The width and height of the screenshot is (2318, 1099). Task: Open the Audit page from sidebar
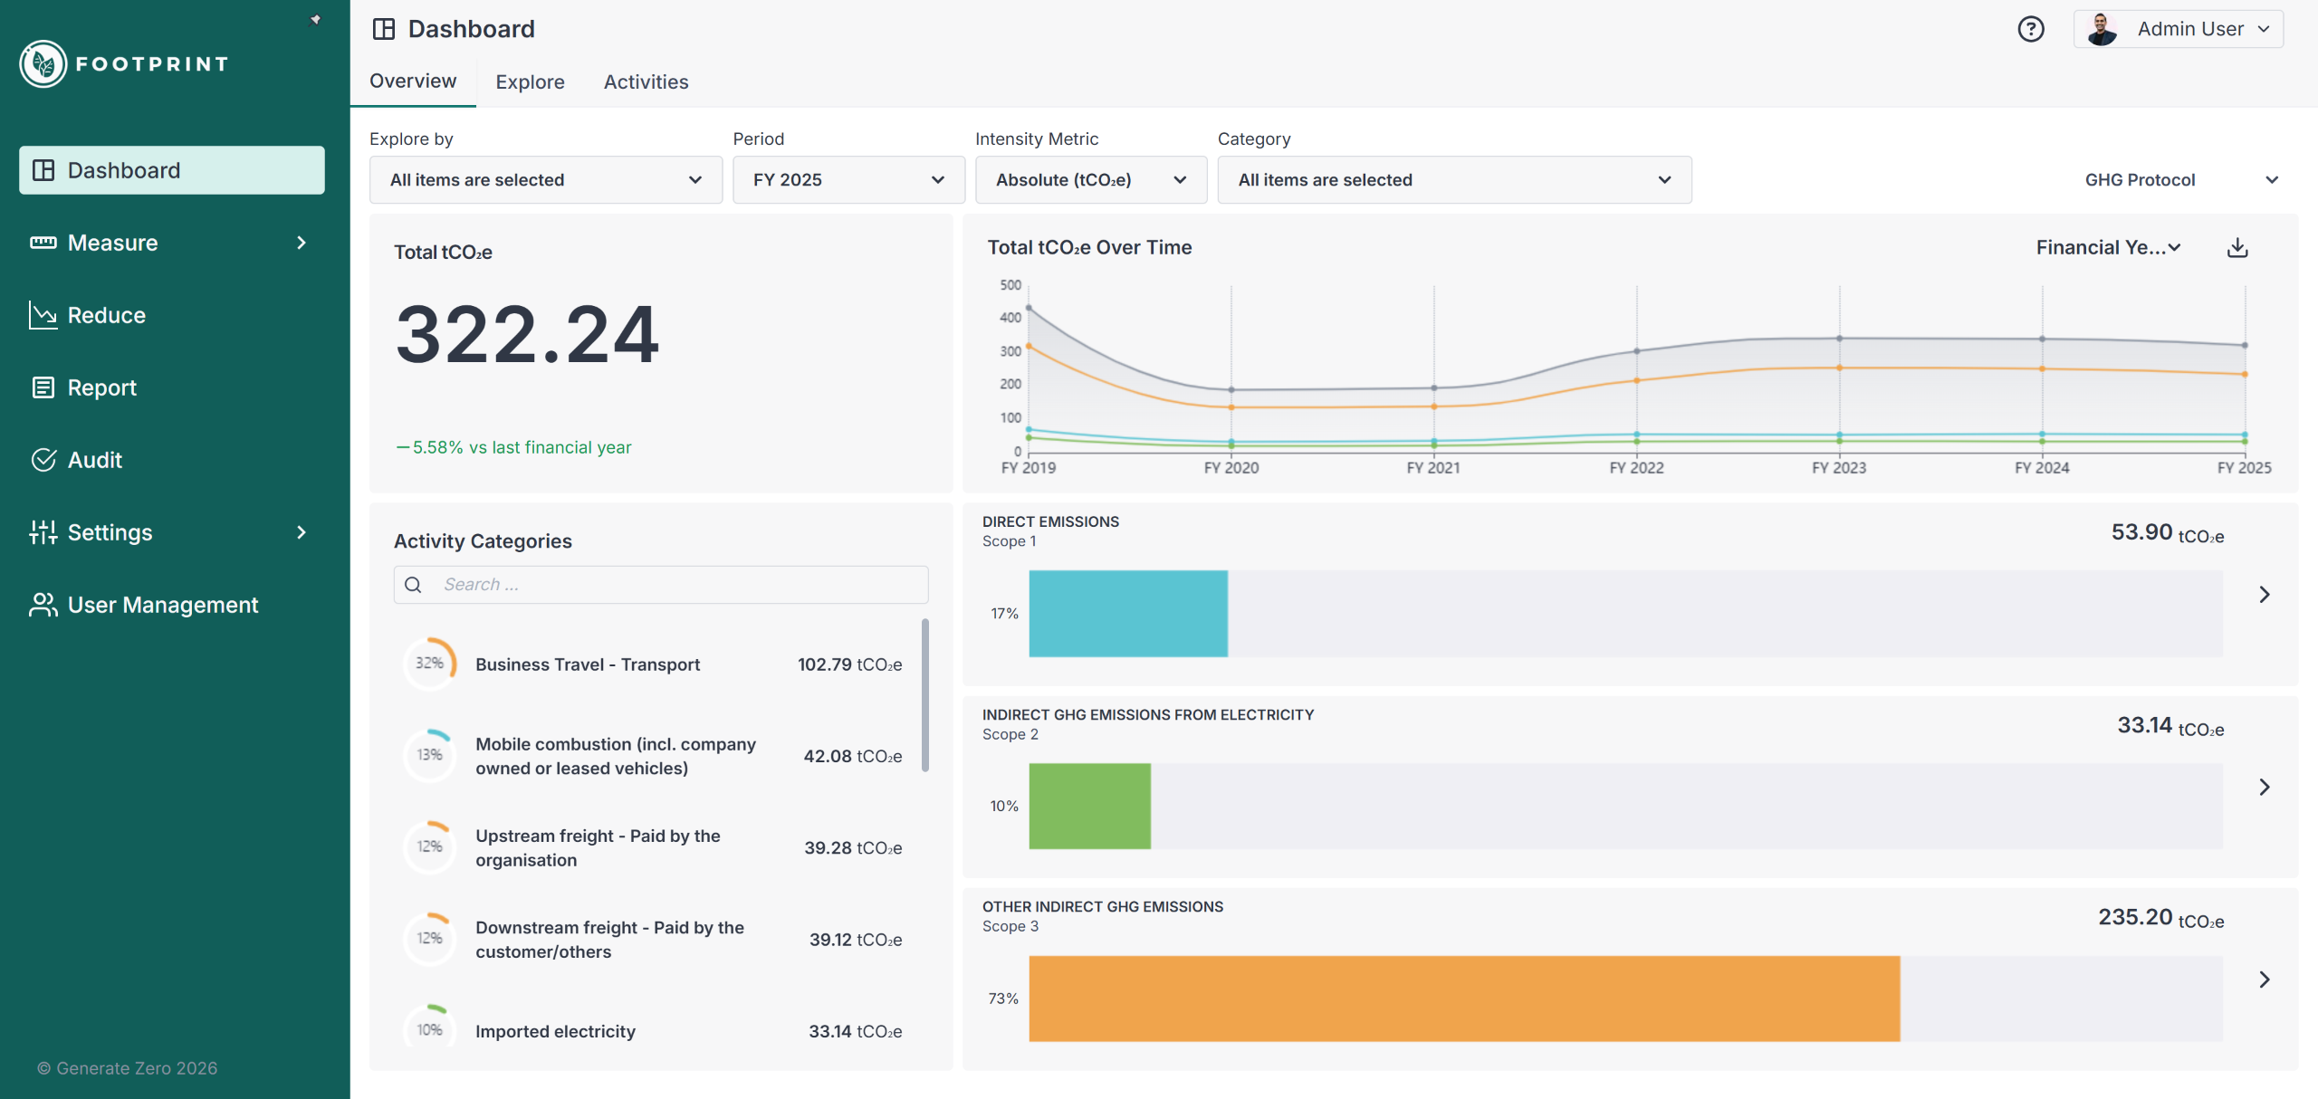click(x=94, y=460)
